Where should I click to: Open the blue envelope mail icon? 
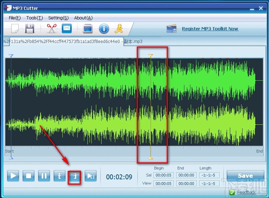[x=67, y=28]
